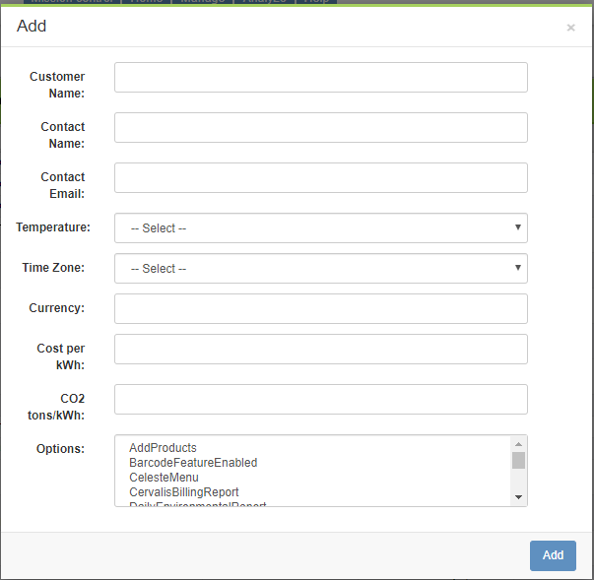The image size is (594, 580).
Task: Expand the Time Zone select menu
Action: pyautogui.click(x=320, y=269)
